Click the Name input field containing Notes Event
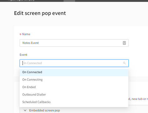Viewport: 148px width, 113px height. click(x=74, y=43)
